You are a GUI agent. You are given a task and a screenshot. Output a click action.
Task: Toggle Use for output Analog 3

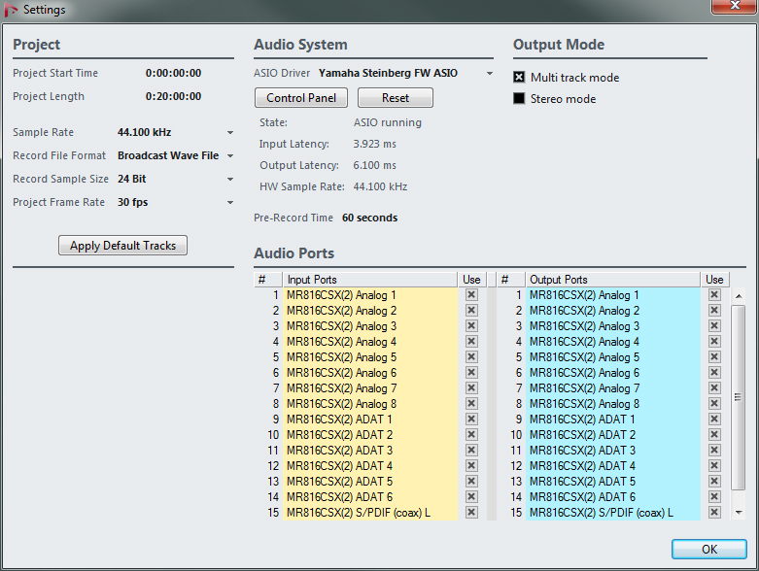(x=714, y=326)
